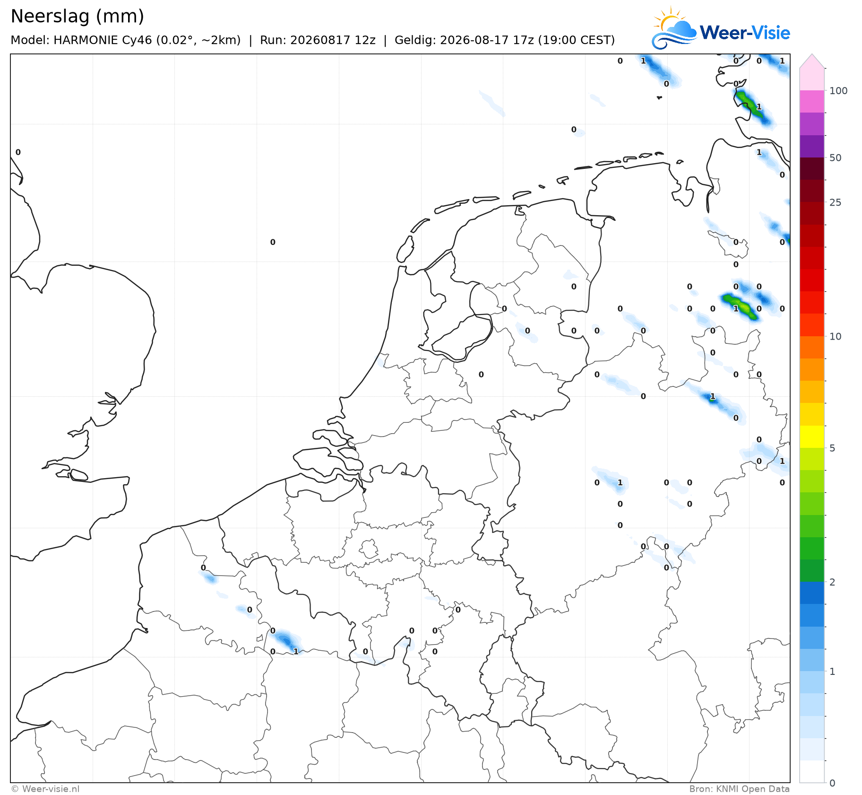
Task: Click the pink arrow tip atop the legend
Action: tap(812, 61)
